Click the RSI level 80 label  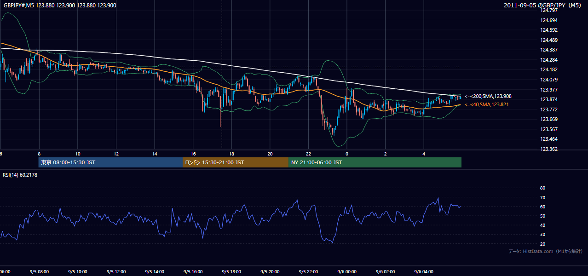pyautogui.click(x=542, y=188)
